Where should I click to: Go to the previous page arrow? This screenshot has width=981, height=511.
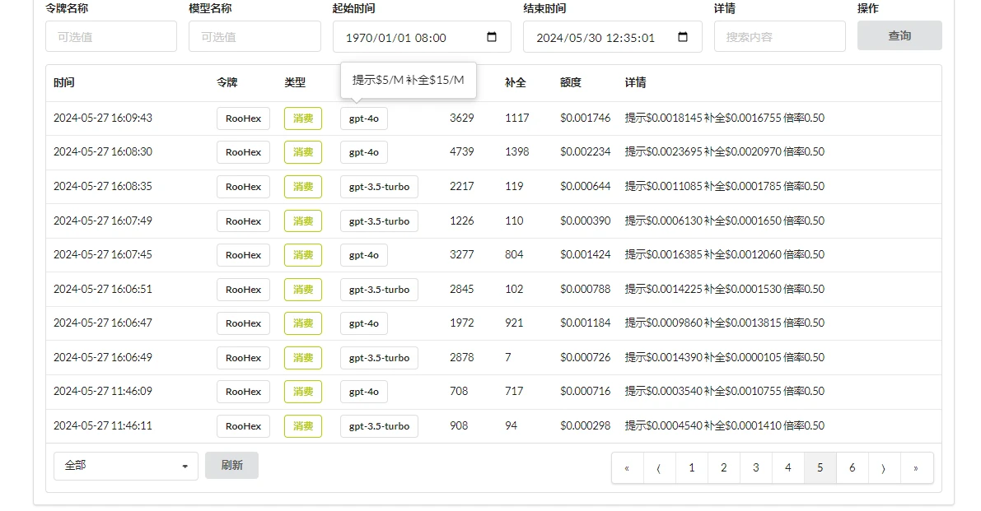(x=660, y=467)
